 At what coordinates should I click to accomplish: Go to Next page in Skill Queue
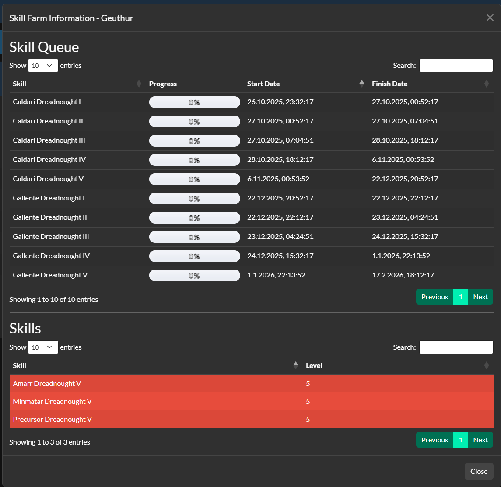pyautogui.click(x=480, y=297)
